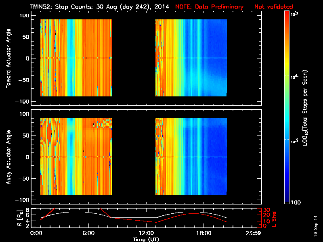Click the black data gap in Toward panel
The image size is (323, 242).
coord(134,58)
